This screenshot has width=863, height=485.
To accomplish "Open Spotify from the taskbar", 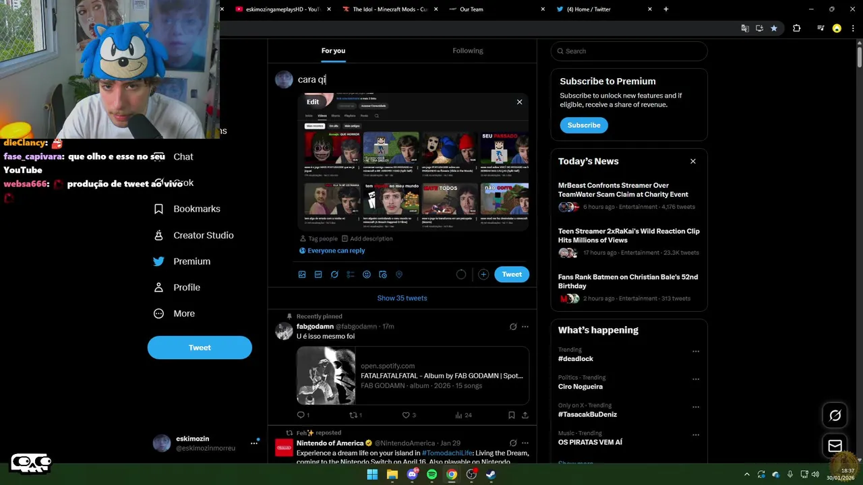I will (x=431, y=474).
